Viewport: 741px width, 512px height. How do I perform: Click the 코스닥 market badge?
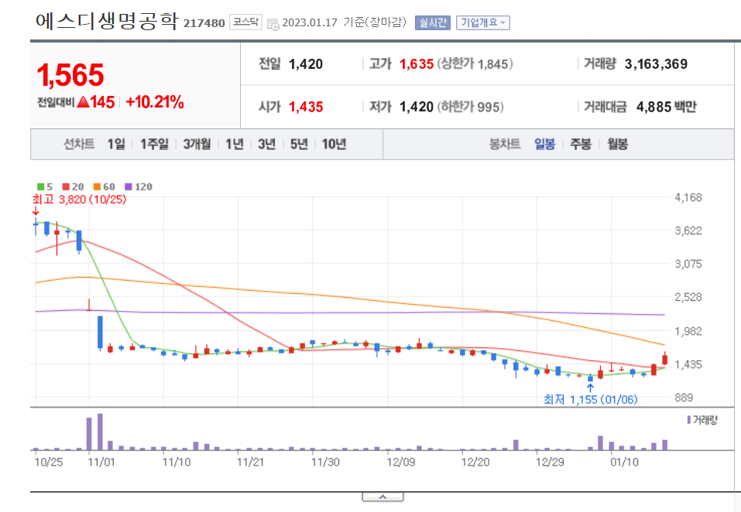245,22
